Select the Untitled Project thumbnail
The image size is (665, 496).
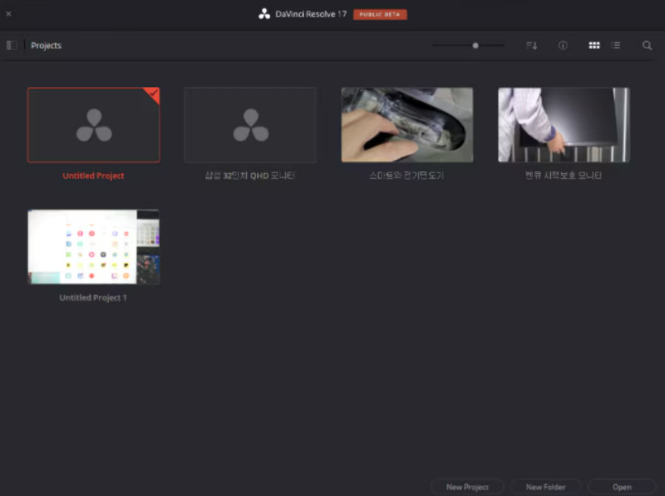pyautogui.click(x=94, y=126)
